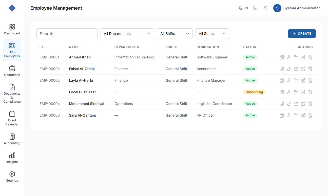Open Insights from the sidebar
The height and width of the screenshot is (196, 328).
point(12,158)
